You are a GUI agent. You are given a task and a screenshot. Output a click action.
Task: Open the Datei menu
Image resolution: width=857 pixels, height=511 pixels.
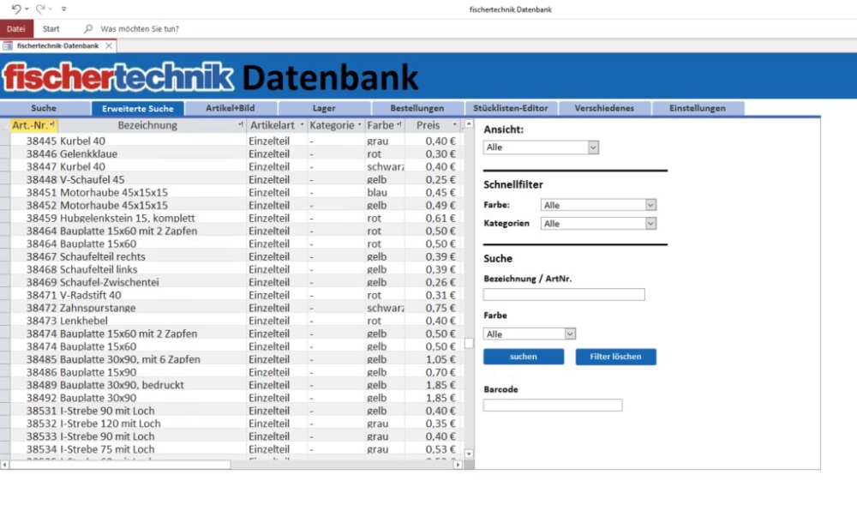[15, 28]
